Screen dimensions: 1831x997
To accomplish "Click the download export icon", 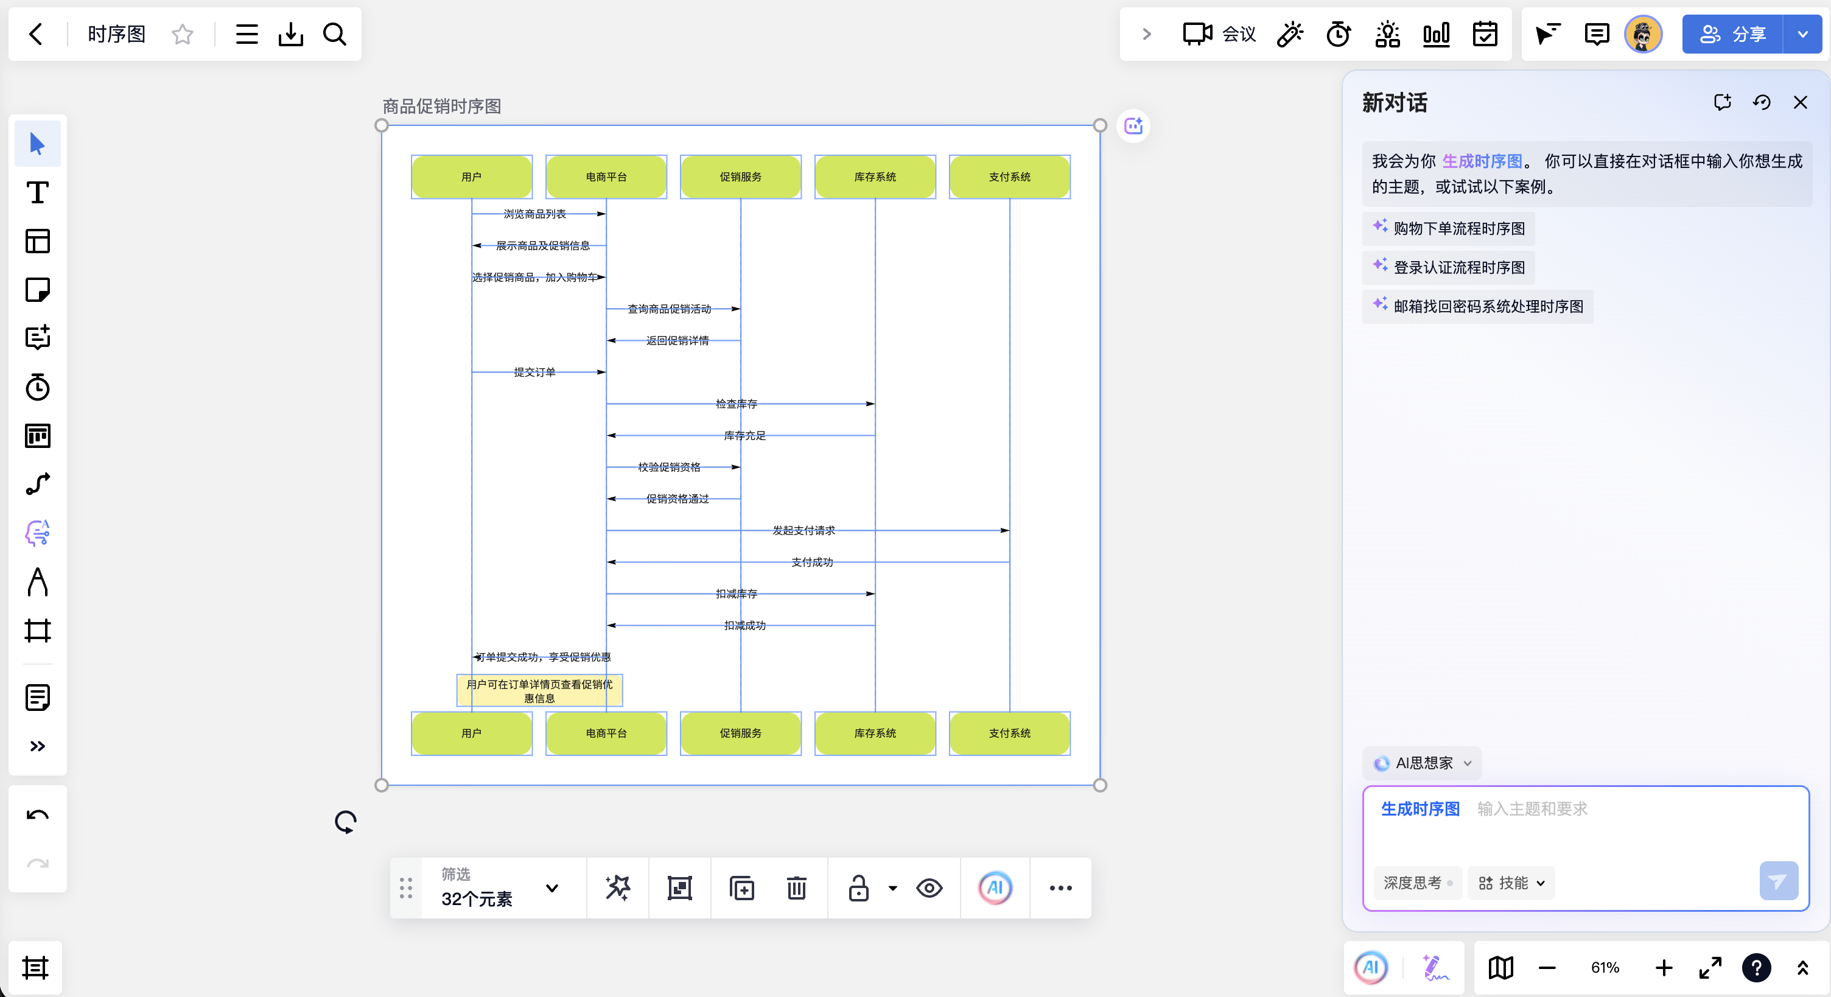I will click(291, 34).
